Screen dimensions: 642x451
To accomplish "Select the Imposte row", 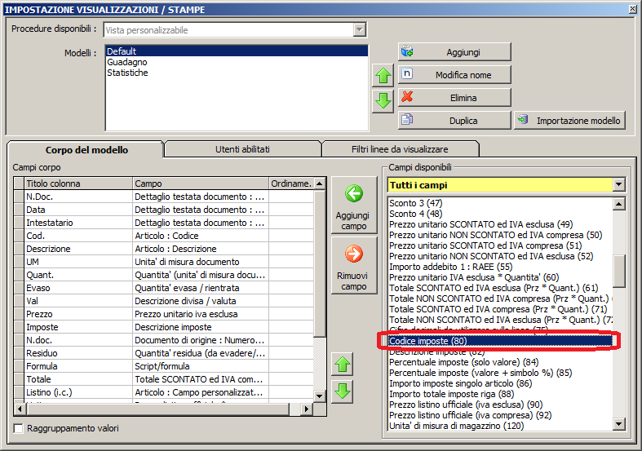I will point(164,327).
